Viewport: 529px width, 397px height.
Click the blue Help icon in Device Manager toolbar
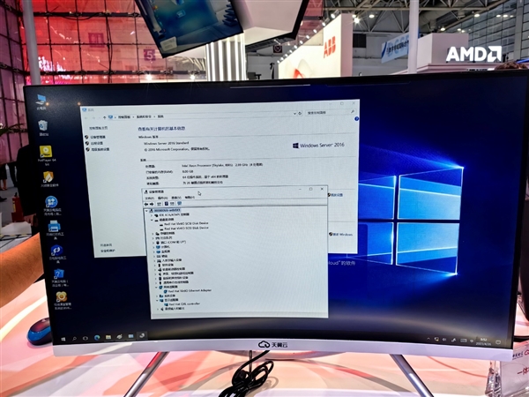[167, 204]
